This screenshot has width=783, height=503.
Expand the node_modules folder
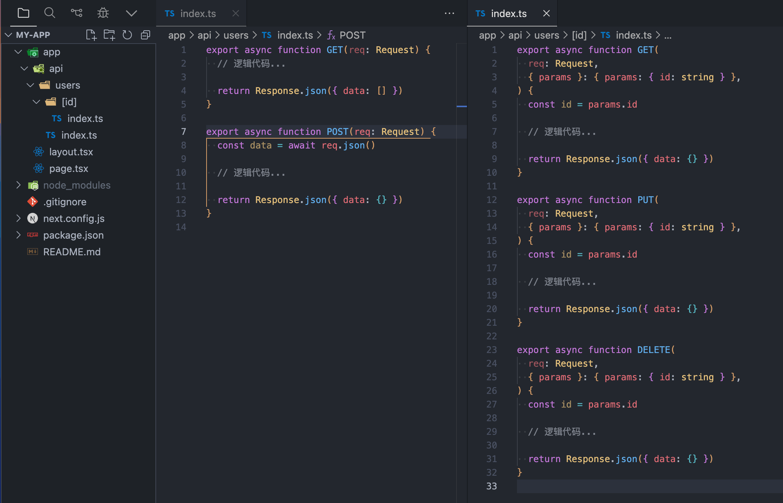click(19, 185)
